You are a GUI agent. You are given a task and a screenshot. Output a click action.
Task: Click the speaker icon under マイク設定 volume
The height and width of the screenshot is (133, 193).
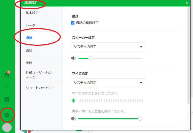click(74, 118)
